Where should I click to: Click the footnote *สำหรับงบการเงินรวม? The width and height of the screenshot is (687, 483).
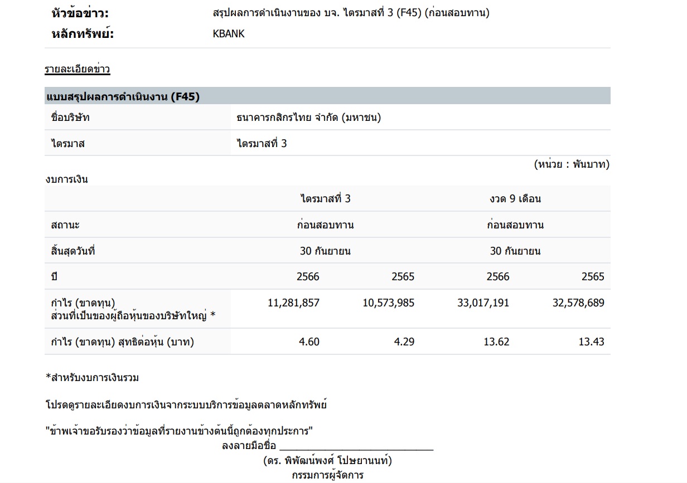tap(92, 378)
